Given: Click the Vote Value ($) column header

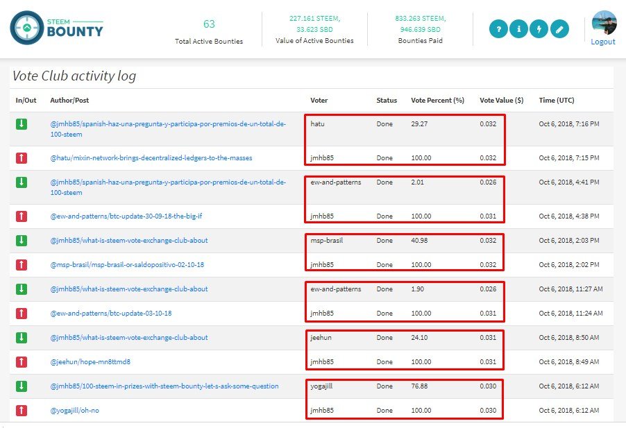Looking at the screenshot, I should click(502, 101).
